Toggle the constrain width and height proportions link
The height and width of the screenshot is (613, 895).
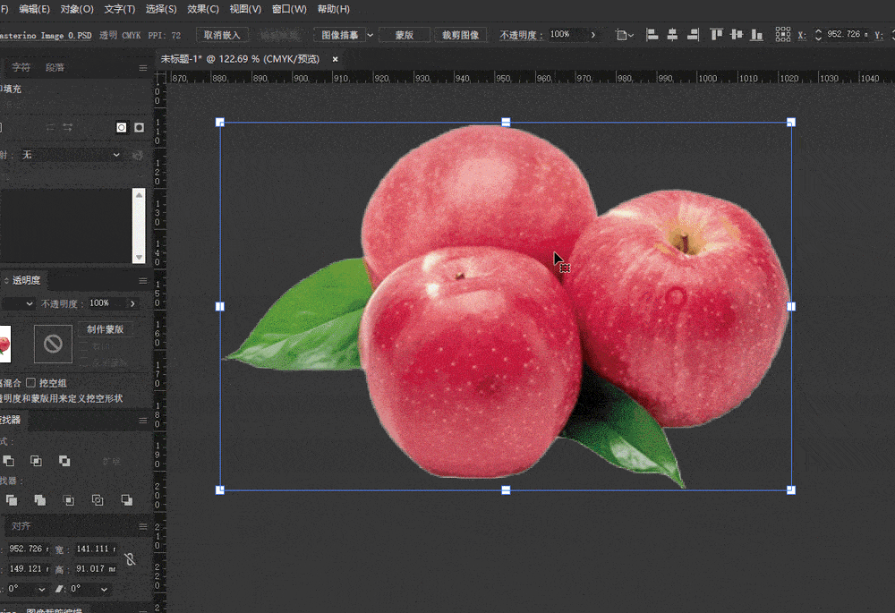pos(130,559)
